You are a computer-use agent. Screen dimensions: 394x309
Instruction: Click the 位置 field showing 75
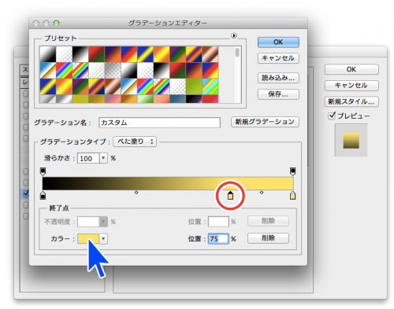pyautogui.click(x=218, y=239)
